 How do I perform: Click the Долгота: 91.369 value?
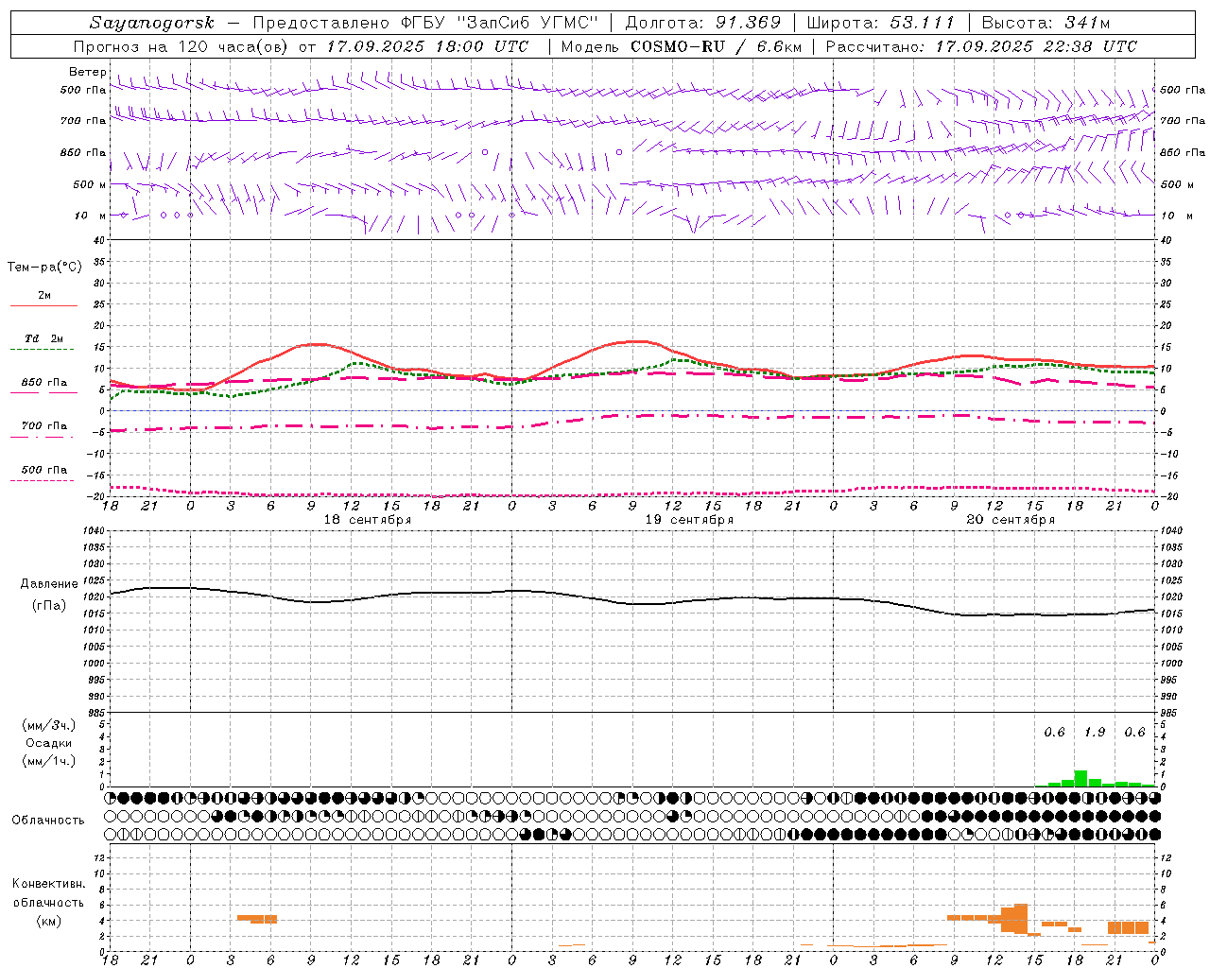[x=703, y=23]
